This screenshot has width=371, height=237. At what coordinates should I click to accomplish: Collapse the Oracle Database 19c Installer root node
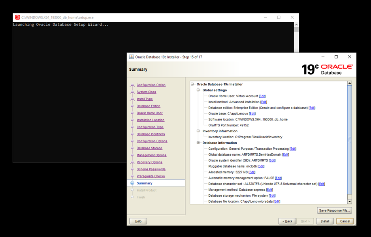point(192,84)
